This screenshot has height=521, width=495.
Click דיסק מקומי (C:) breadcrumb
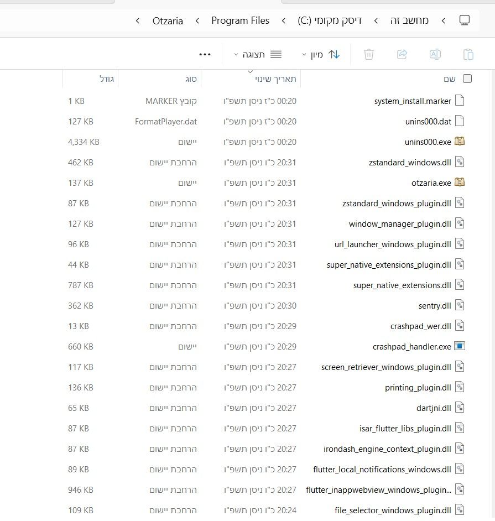(330, 20)
